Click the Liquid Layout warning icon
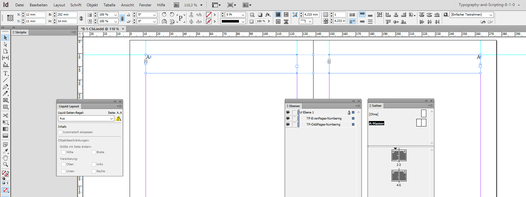The image size is (526, 197). (119, 119)
